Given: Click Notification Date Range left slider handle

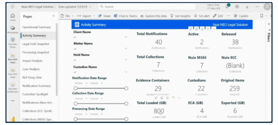Looking at the screenshot, I should [x=76, y=88].
